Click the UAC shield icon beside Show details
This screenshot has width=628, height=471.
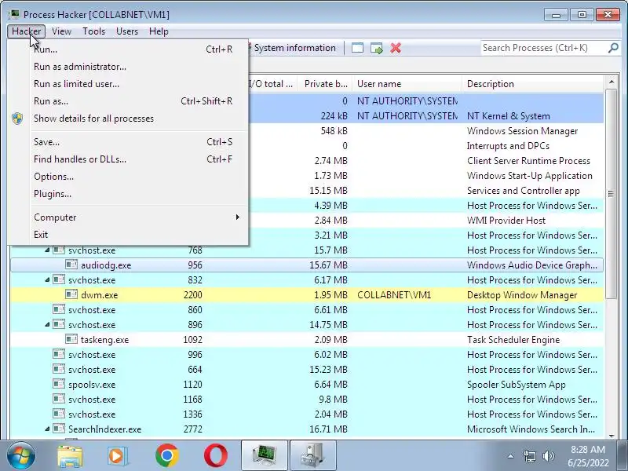(x=17, y=119)
